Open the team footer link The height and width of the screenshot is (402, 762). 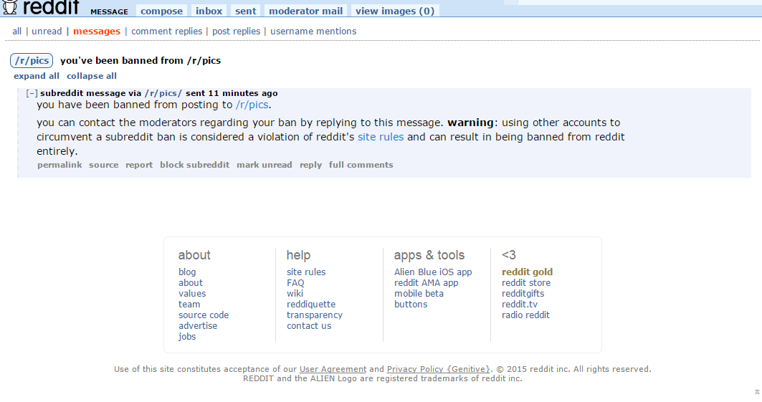(189, 304)
